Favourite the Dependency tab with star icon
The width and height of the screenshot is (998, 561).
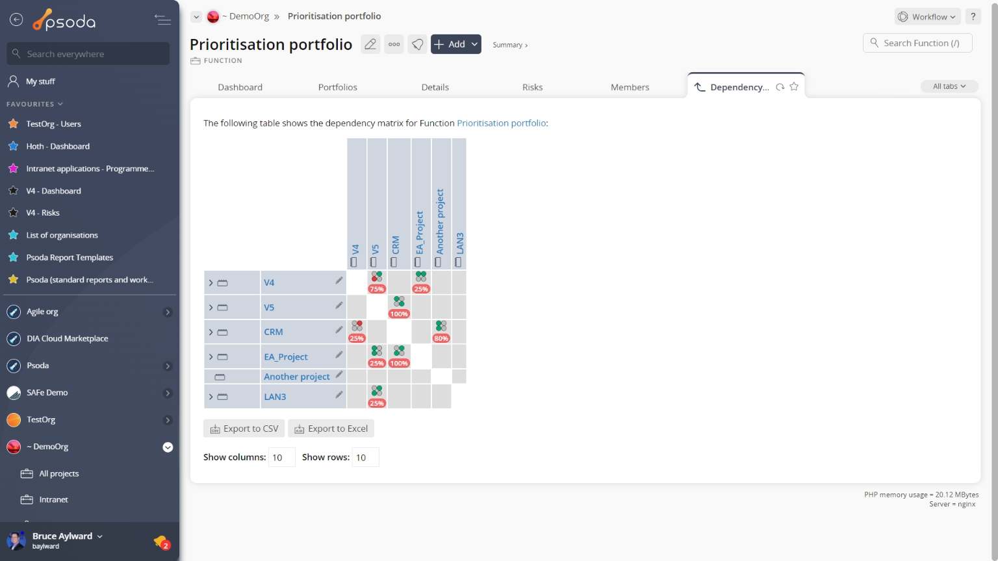(794, 87)
